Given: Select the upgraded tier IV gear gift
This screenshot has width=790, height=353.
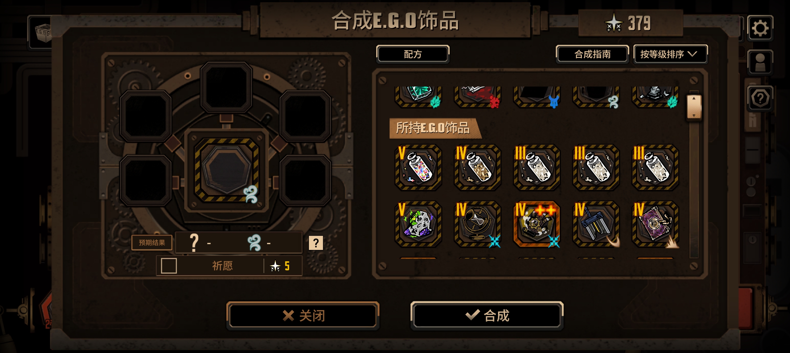Looking at the screenshot, I should 537,224.
